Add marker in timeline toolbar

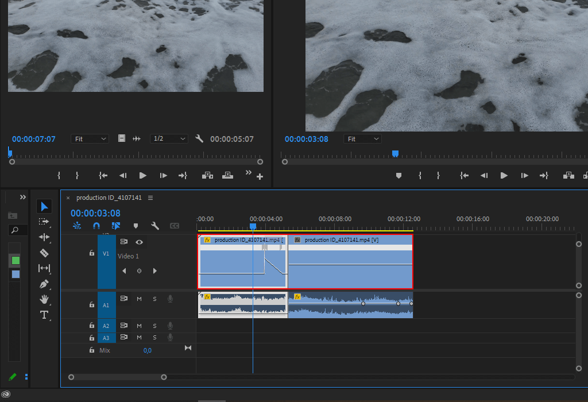(136, 226)
